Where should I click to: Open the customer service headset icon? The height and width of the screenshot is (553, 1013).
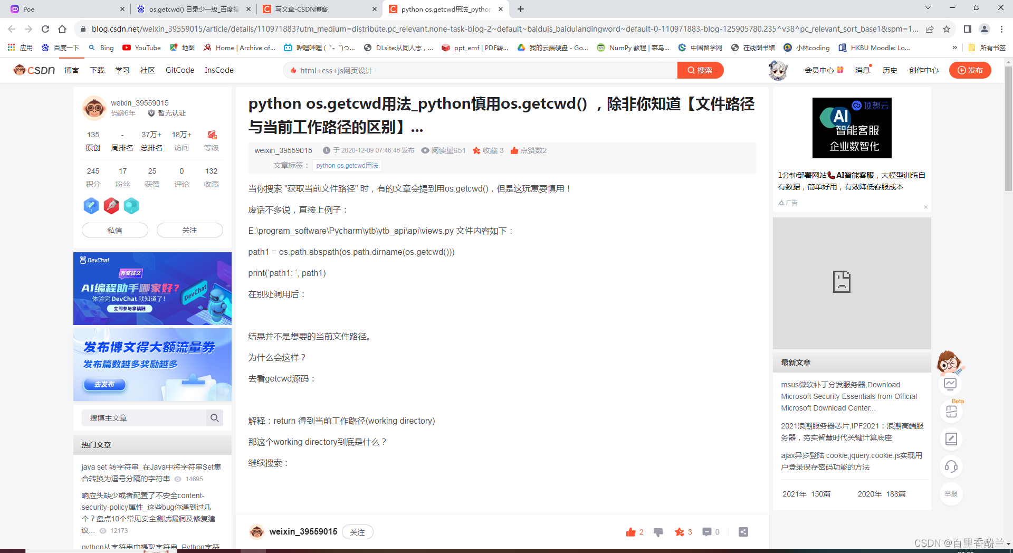tap(951, 466)
